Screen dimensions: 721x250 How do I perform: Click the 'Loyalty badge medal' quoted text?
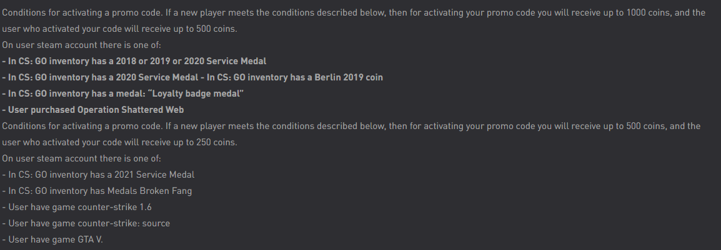coord(196,94)
